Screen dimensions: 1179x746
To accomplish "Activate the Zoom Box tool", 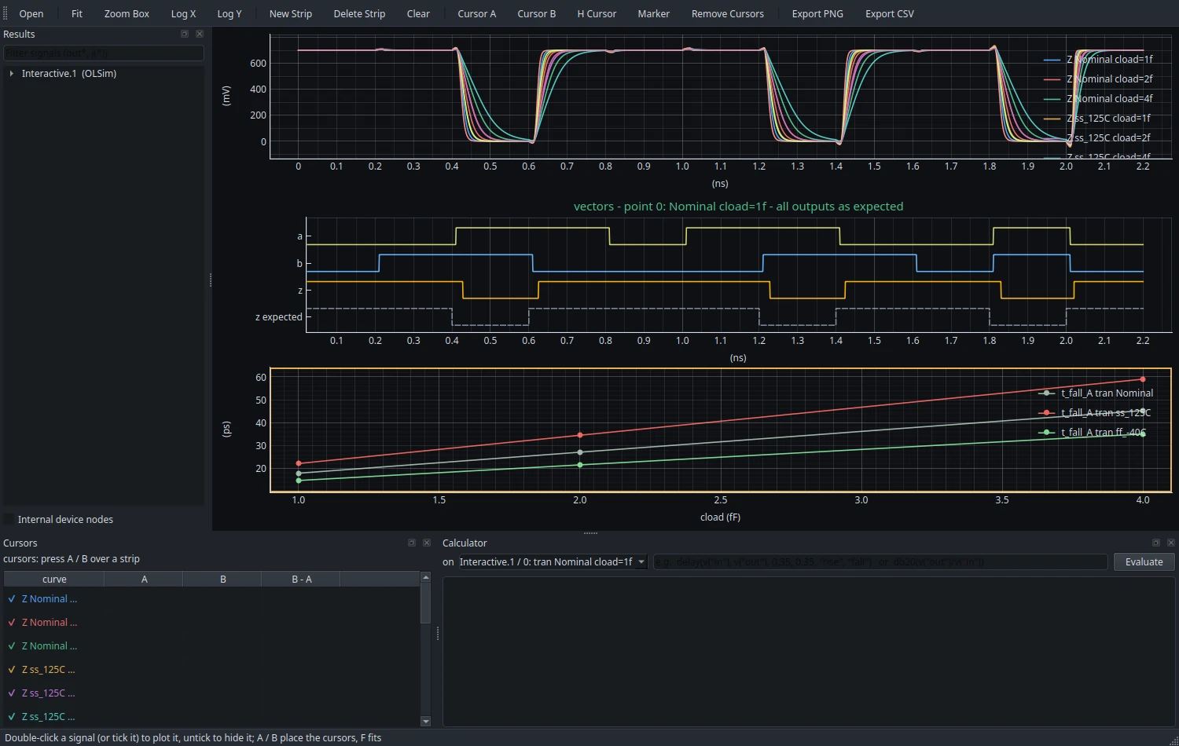I will 127,13.
